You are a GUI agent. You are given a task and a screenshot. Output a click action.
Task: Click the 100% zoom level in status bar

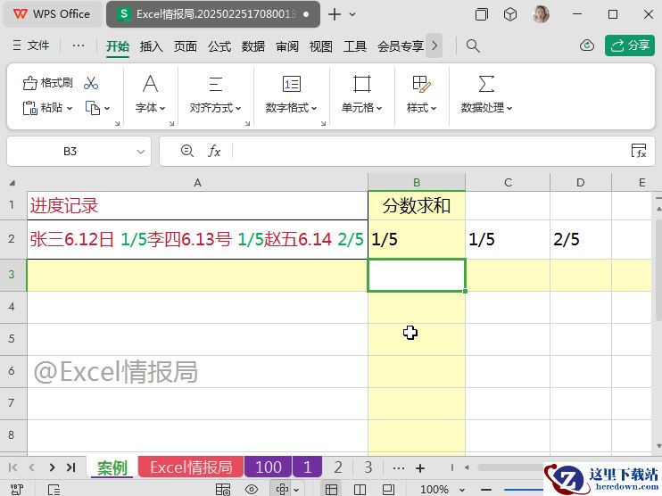coord(434,489)
